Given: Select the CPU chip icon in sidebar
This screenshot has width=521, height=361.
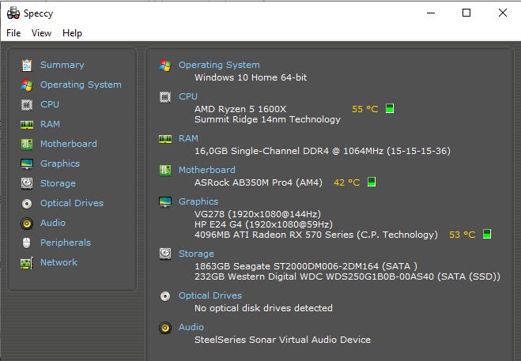Looking at the screenshot, I should (27, 104).
